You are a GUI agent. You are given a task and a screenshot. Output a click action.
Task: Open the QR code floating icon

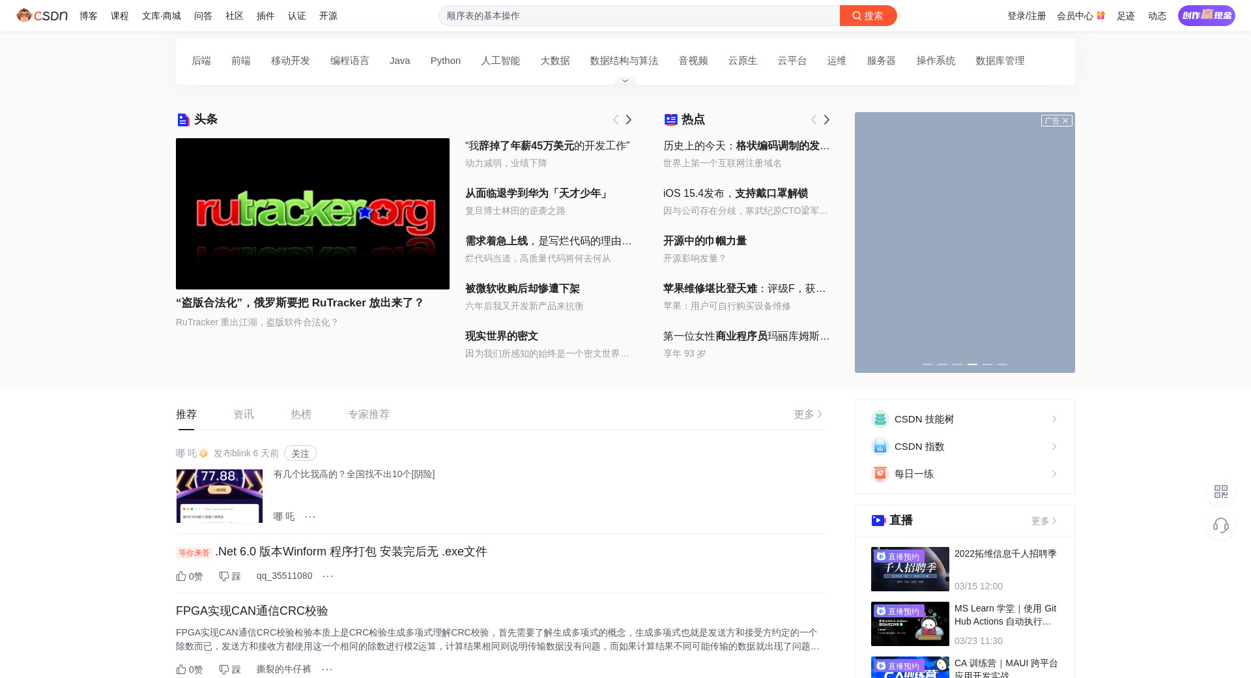(1220, 492)
